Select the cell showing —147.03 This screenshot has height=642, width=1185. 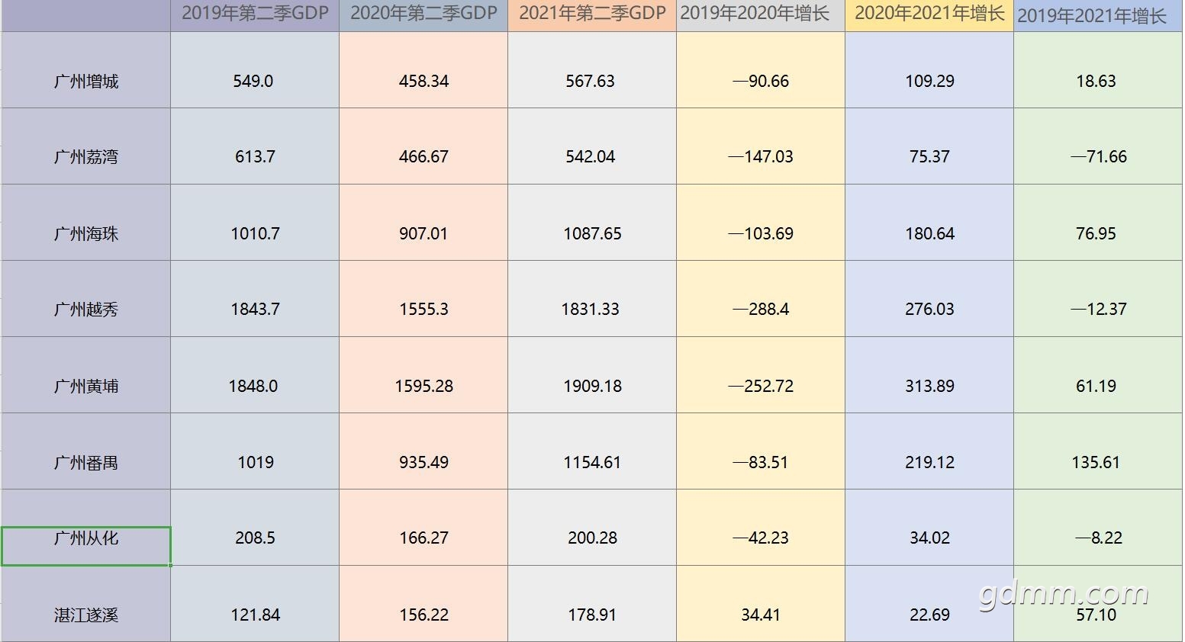(x=761, y=146)
